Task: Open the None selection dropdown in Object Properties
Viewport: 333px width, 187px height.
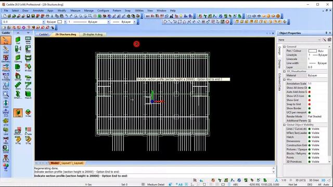Action: point(299,39)
